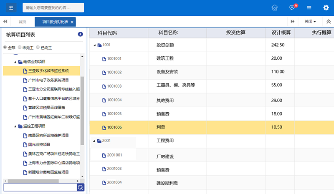
Task: Collapse the 电信业务项目 tree folder
Action: point(15,62)
